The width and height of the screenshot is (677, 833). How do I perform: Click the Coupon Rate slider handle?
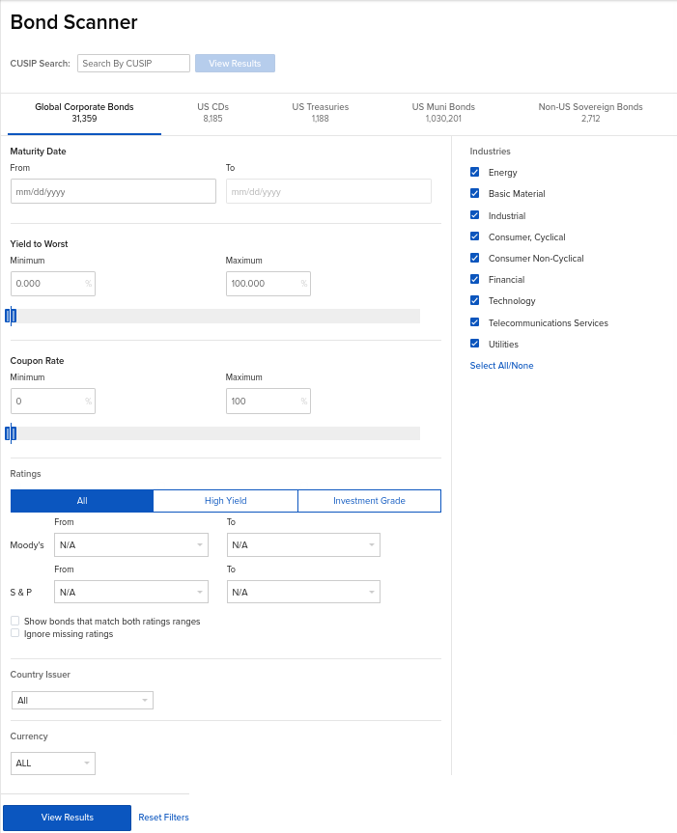(x=11, y=433)
